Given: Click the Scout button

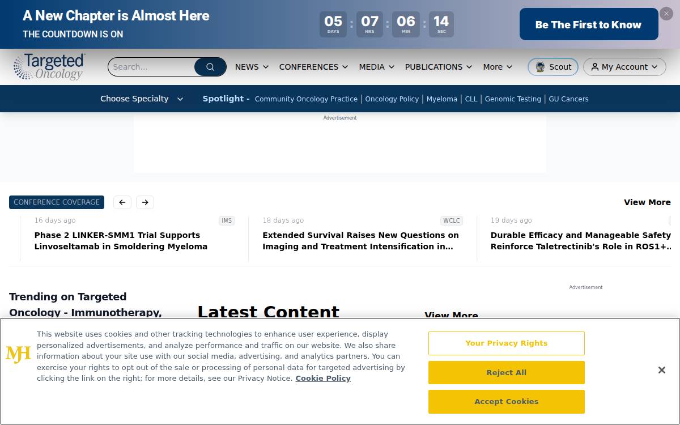Looking at the screenshot, I should 553,67.
